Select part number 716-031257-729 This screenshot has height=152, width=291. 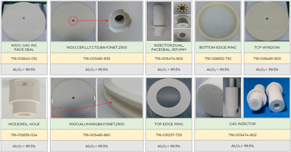169,135
